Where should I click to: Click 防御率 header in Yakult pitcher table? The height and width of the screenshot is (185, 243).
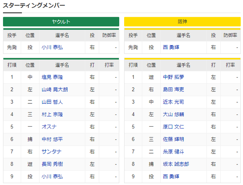(x=109, y=35)
